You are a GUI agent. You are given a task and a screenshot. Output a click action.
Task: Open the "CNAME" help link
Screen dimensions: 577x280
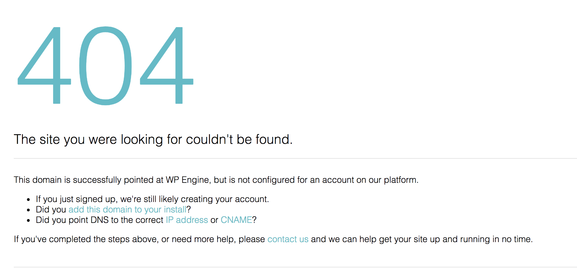pos(236,220)
